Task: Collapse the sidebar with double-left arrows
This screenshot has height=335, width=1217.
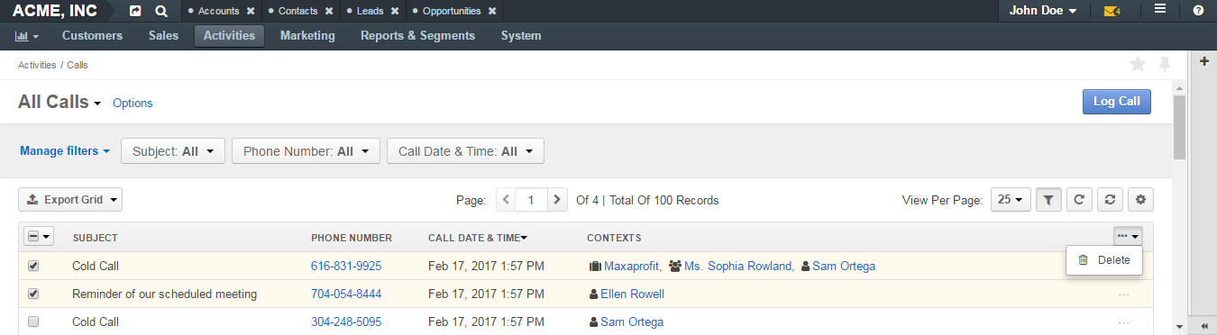Action: (x=1204, y=325)
